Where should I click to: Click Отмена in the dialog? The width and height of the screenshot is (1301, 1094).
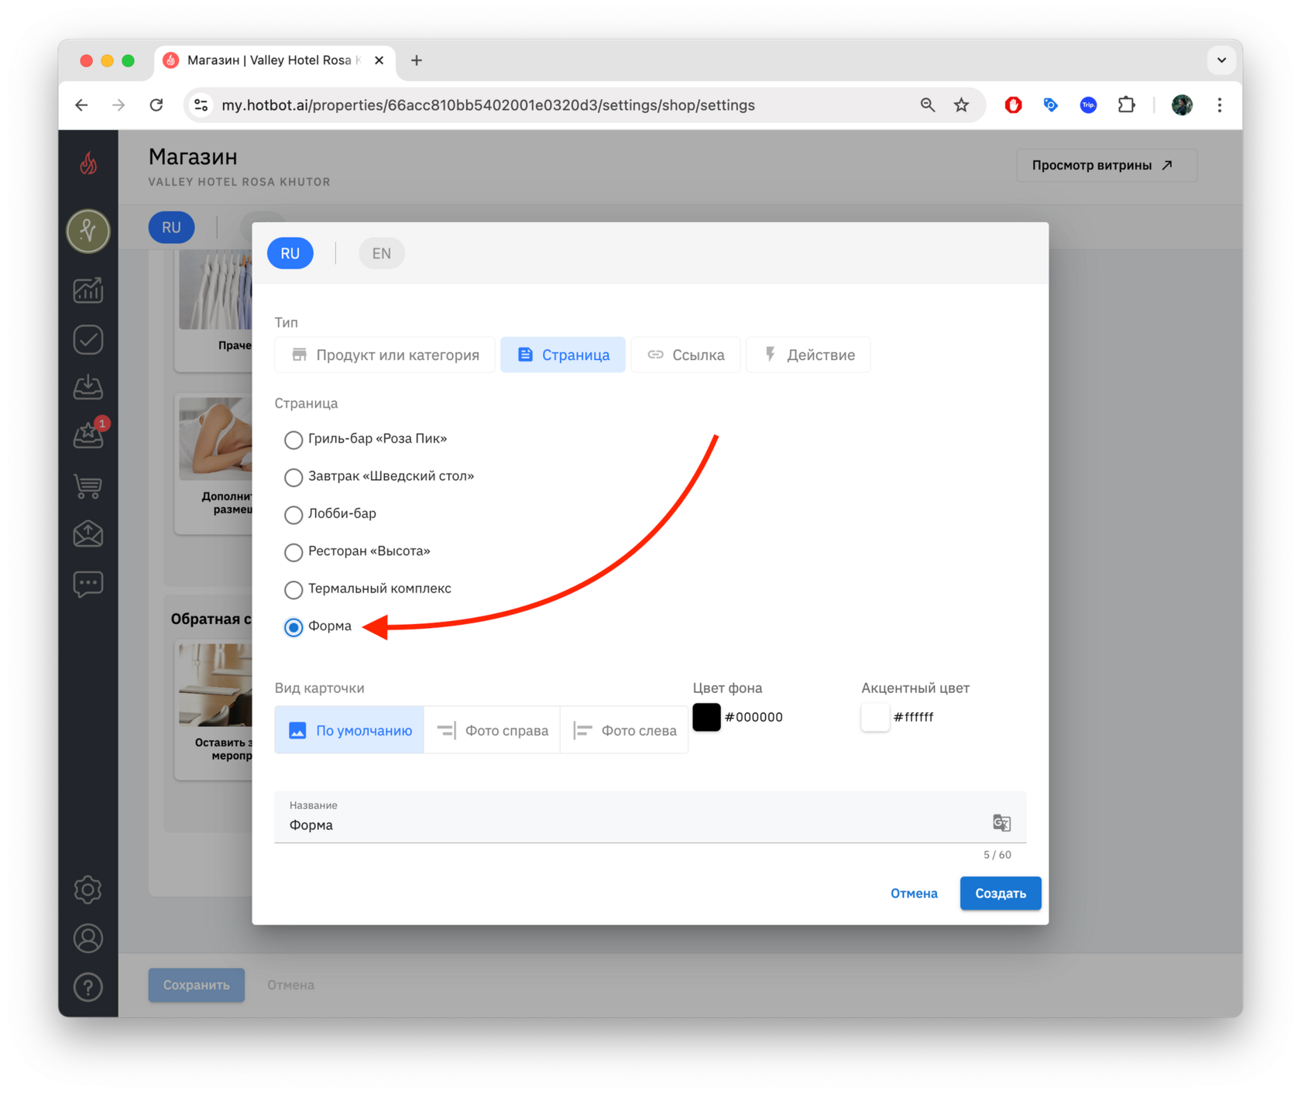click(x=914, y=893)
